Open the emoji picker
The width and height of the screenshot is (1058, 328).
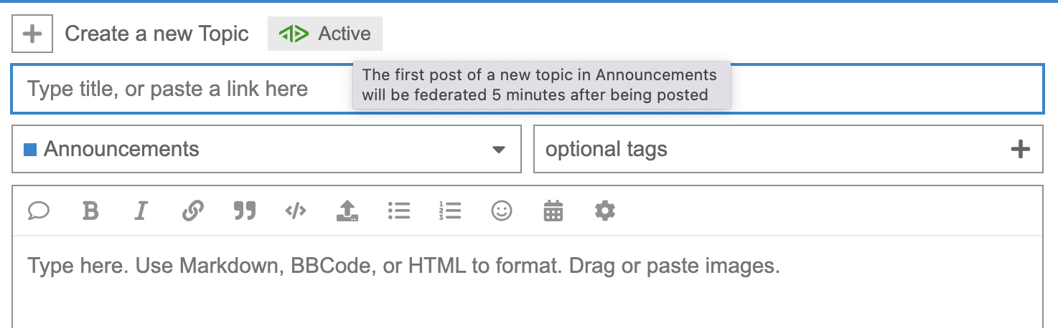click(x=502, y=211)
